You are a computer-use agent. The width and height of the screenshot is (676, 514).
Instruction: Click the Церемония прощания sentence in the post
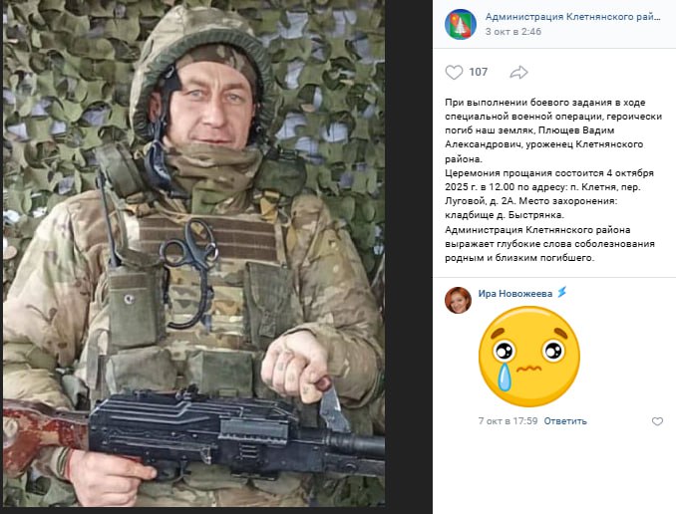pyautogui.click(x=549, y=187)
